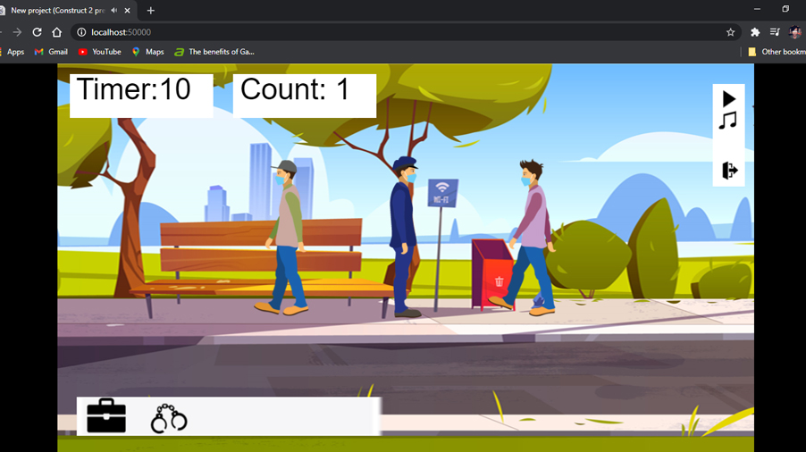Toggle the music note sound icon
This screenshot has width=806, height=452.
[x=728, y=120]
